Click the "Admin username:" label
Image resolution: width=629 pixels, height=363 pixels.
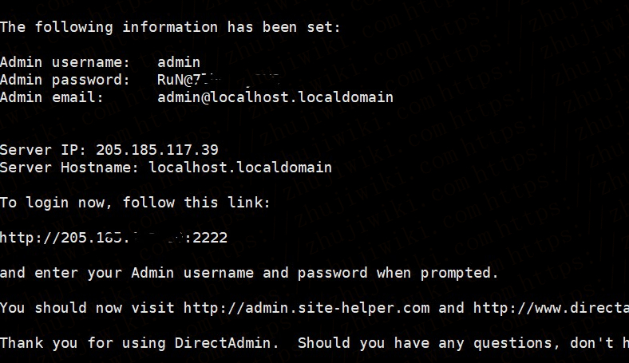click(x=65, y=61)
